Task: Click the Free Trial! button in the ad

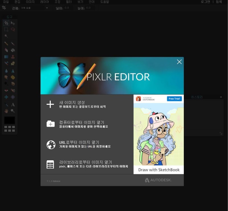Action: point(174,99)
